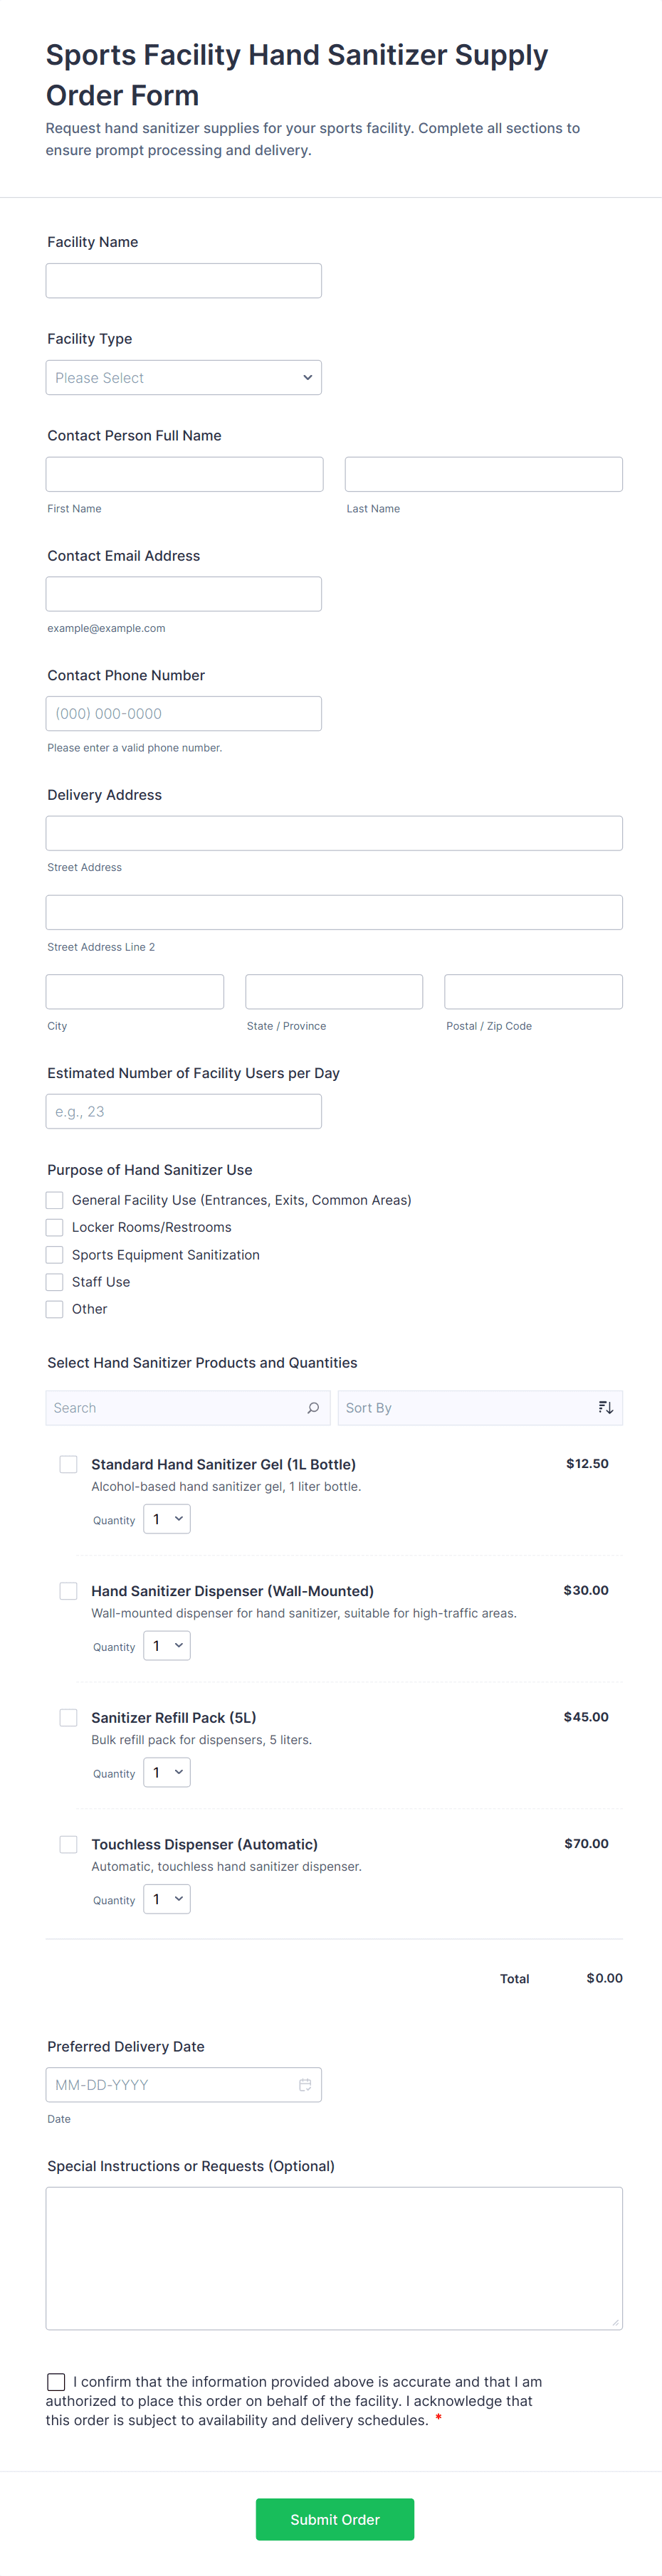This screenshot has height=2576, width=662.
Task: Tick the Staff Use checkbox
Action: (x=55, y=1282)
